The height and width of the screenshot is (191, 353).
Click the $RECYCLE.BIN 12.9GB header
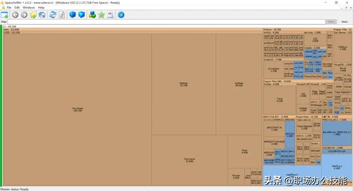[x=279, y=117]
